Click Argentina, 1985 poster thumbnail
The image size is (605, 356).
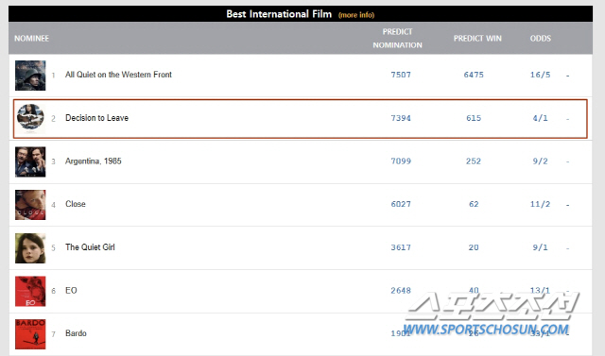30,161
